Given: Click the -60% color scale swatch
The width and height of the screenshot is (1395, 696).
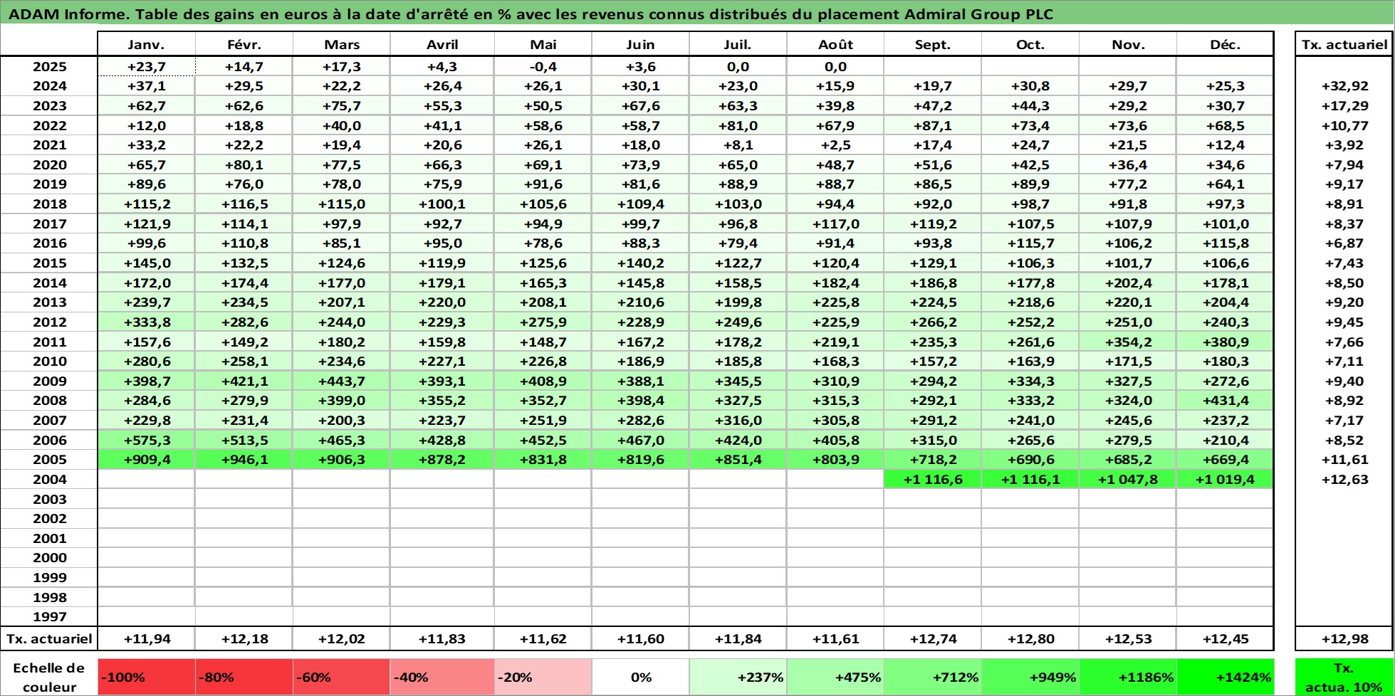Looking at the screenshot, I should click(341, 677).
